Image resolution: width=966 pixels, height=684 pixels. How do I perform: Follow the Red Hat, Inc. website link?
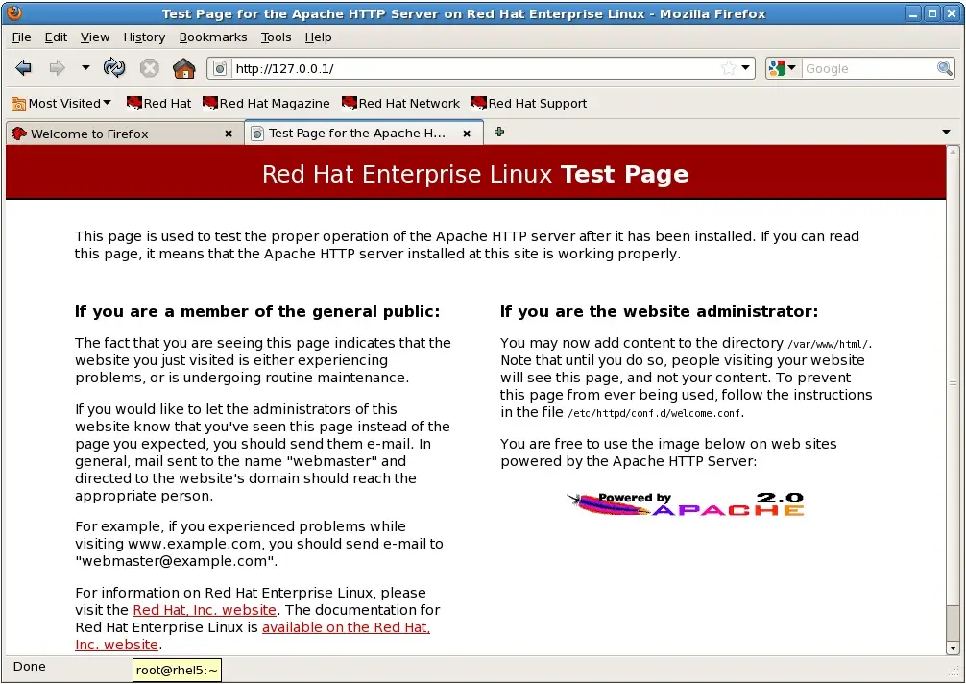click(205, 610)
